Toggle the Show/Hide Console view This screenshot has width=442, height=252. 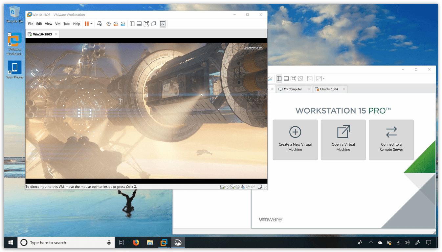tap(163, 23)
